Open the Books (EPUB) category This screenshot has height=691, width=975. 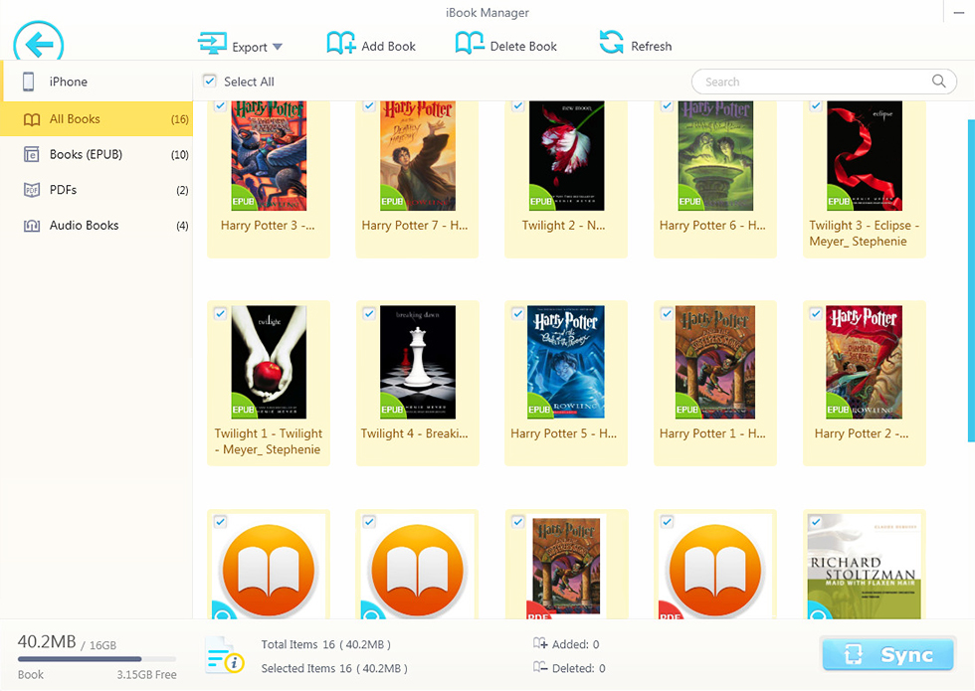(97, 154)
